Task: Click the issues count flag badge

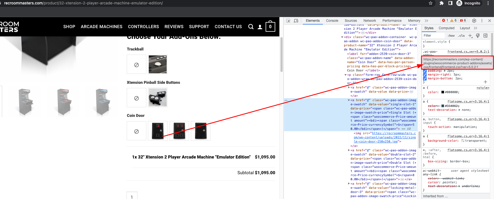Action: click(463, 20)
